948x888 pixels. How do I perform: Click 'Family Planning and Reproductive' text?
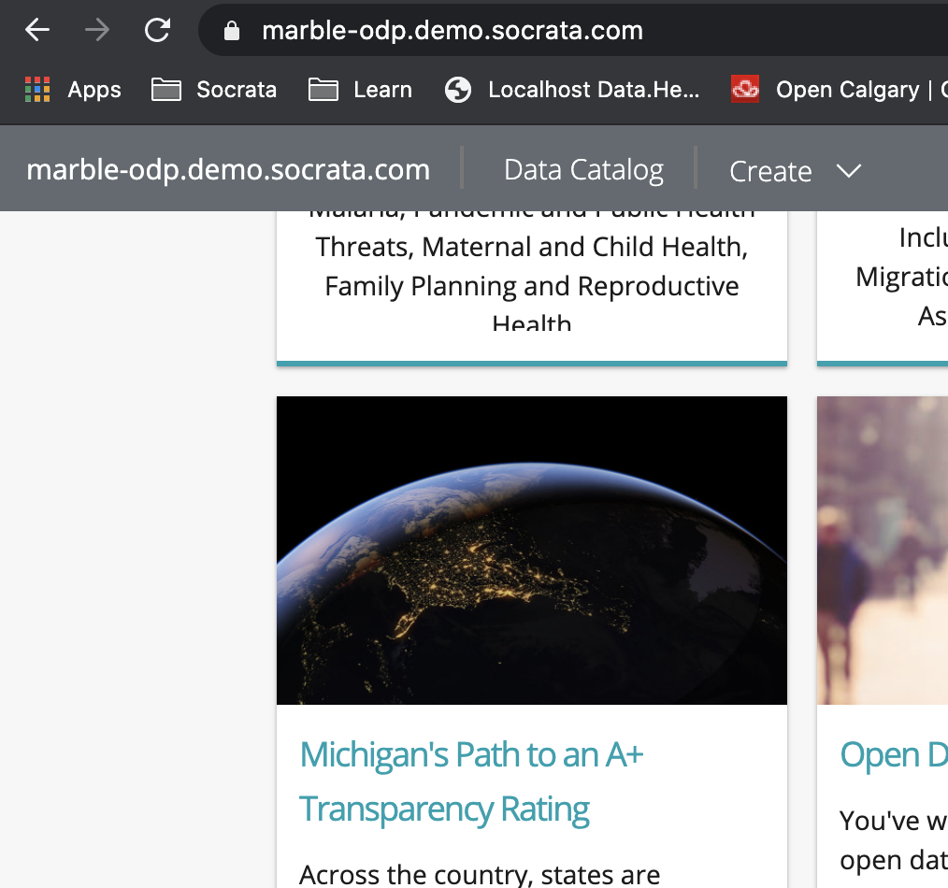(531, 286)
